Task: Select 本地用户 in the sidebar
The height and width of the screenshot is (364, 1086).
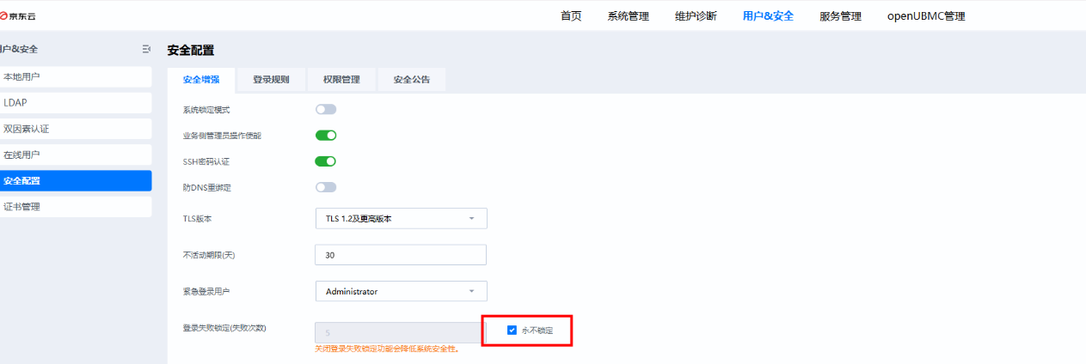Action: (x=76, y=76)
